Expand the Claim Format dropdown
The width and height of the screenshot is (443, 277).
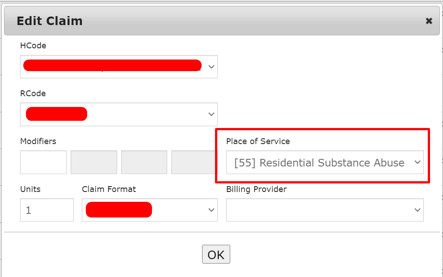pos(149,210)
